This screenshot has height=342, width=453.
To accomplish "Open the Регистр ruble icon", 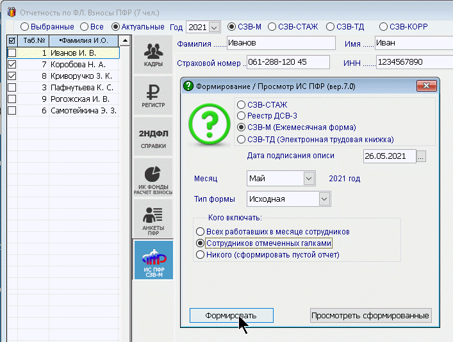I will click(153, 95).
